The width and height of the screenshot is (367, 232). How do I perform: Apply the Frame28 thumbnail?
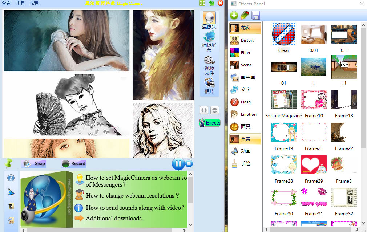(x=284, y=165)
